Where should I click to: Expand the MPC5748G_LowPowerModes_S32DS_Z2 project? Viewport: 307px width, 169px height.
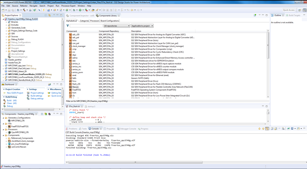click(3, 74)
